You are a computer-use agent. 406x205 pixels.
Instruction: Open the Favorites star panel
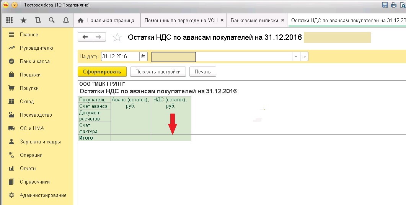pyautogui.click(x=24, y=20)
